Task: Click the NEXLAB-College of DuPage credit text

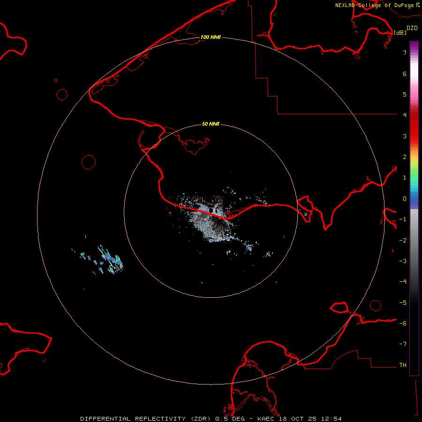Action: click(374, 5)
